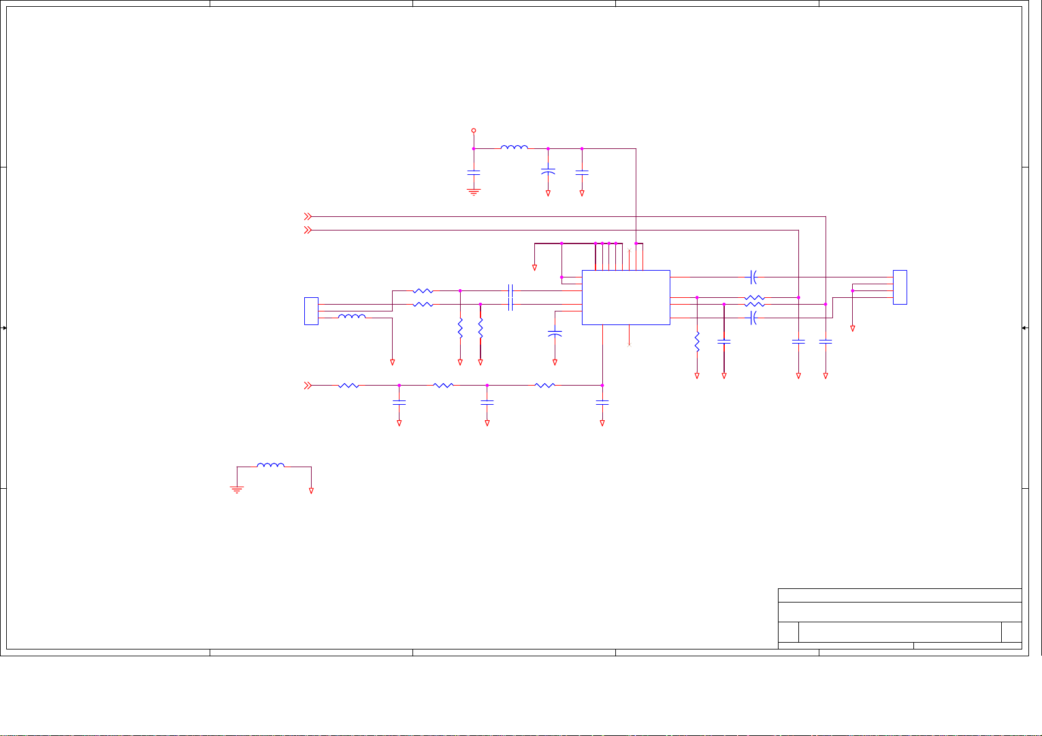Select the inductor wired to the left connector

point(352,316)
